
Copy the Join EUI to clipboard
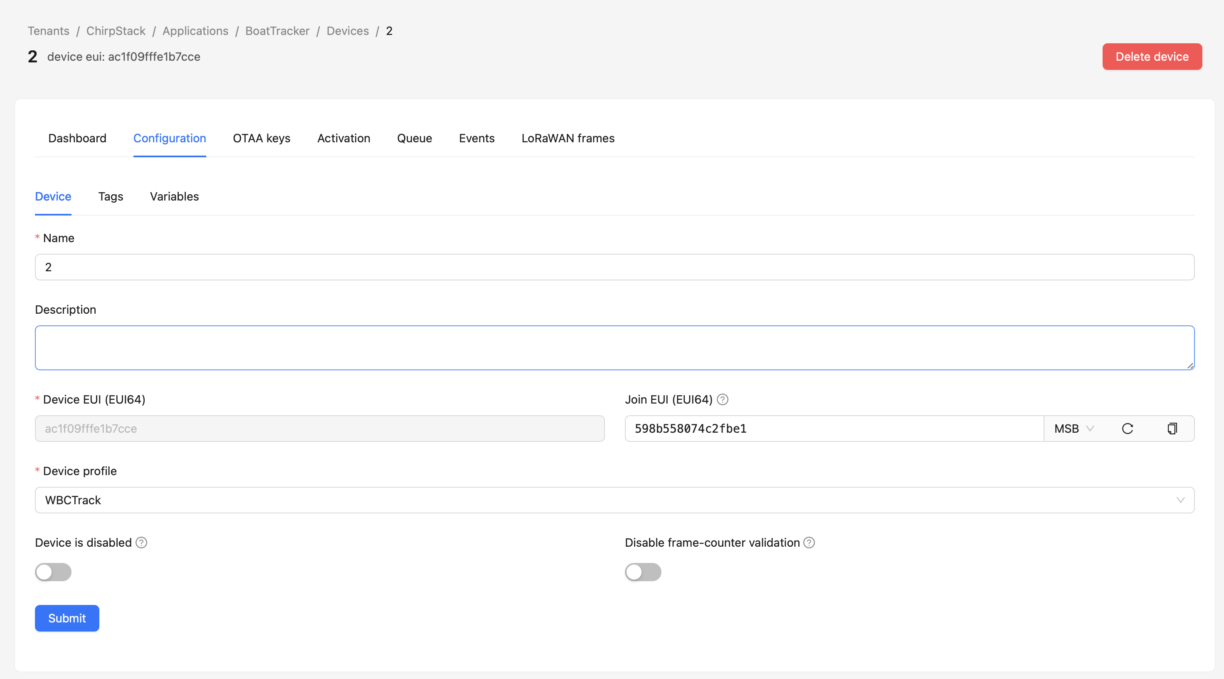point(1172,429)
